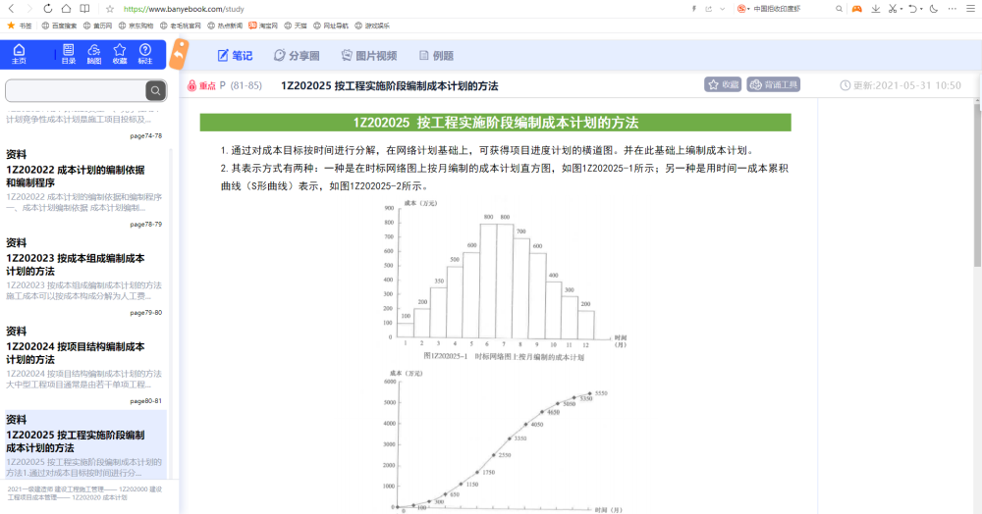
Task: Switch to the 分享圈 tab
Action: (297, 56)
